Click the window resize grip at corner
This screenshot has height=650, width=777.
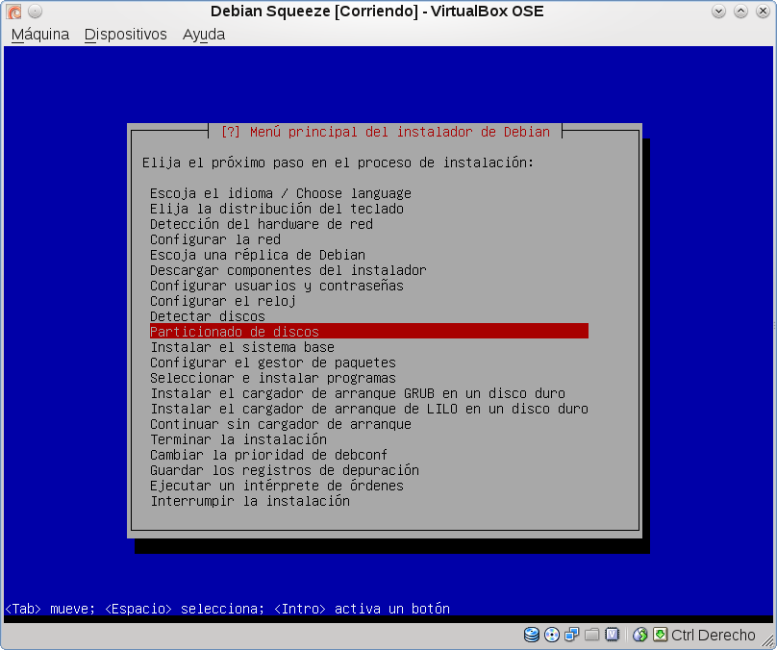click(x=767, y=640)
